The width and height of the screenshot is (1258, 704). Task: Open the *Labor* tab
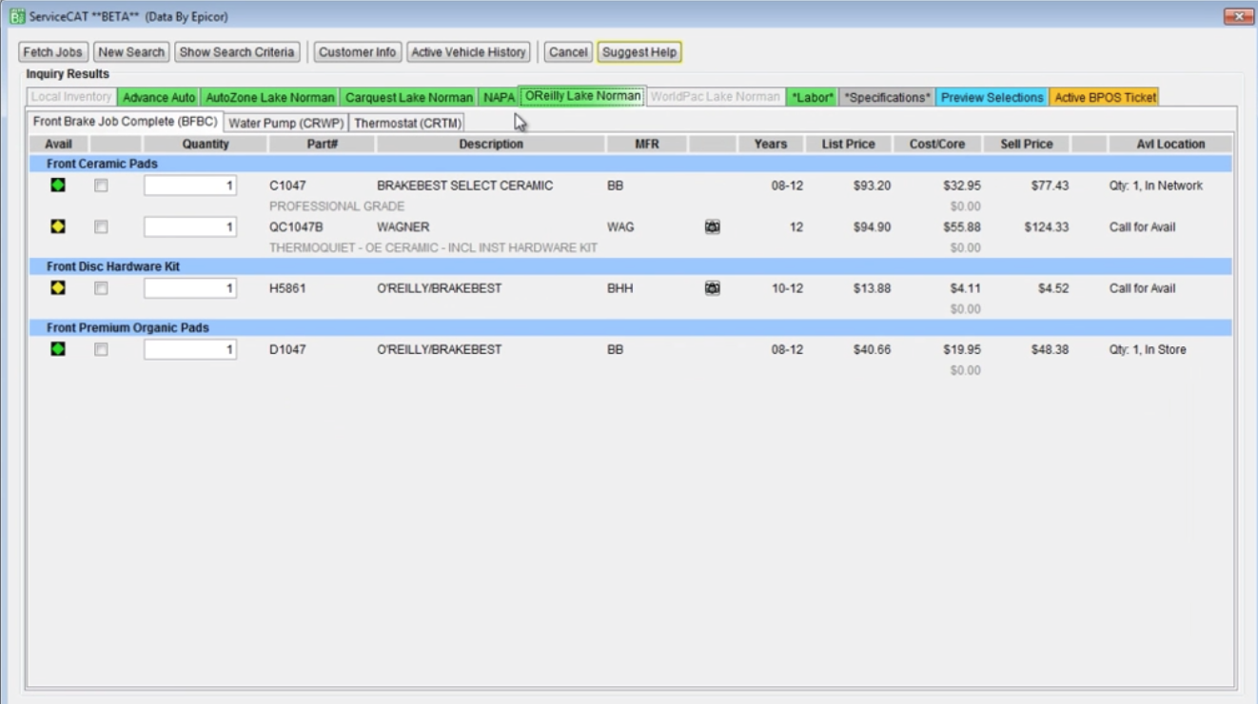[x=813, y=97]
